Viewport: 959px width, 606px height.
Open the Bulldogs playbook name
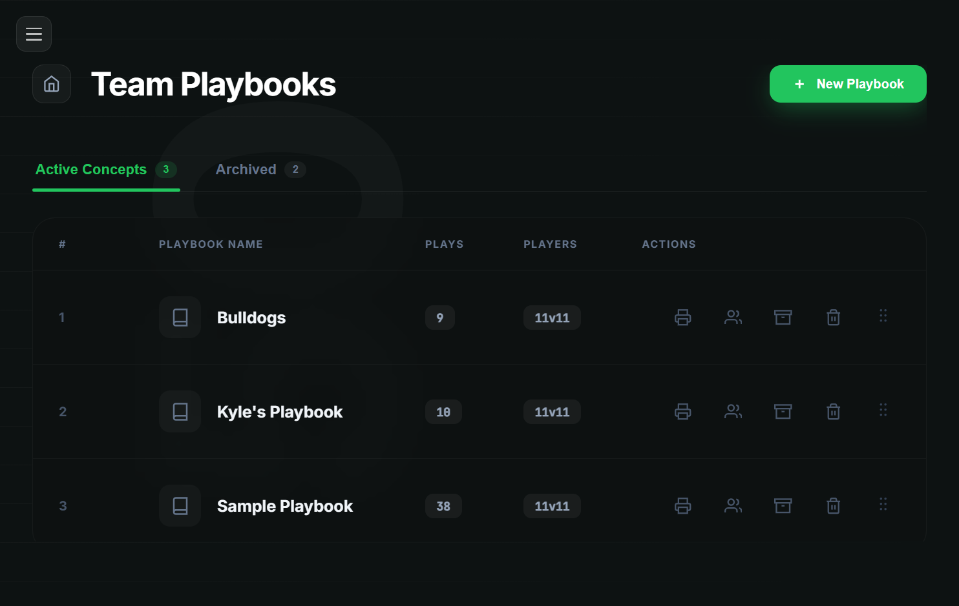pyautogui.click(x=251, y=318)
